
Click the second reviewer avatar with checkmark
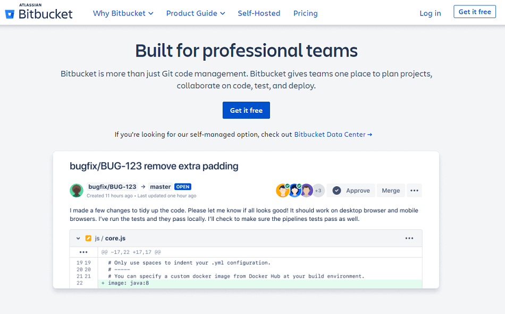(x=294, y=190)
